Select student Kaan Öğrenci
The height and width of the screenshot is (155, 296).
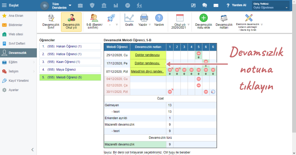[70, 62]
